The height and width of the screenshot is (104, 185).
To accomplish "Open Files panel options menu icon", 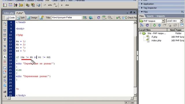I will click(x=182, y=12).
